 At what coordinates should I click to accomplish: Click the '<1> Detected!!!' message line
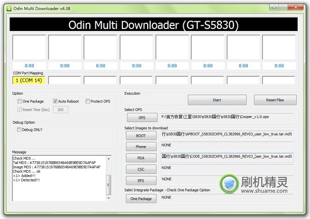(x=26, y=180)
